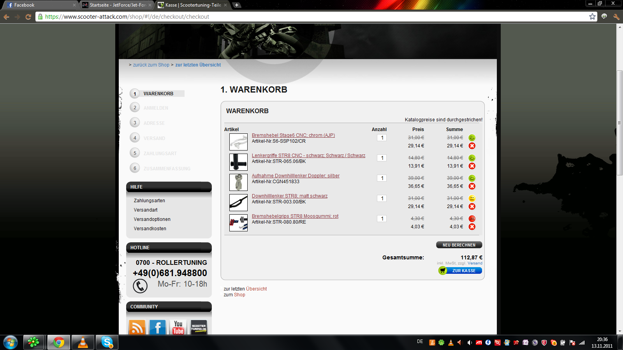Click Übersicht link below cart

[256, 289]
